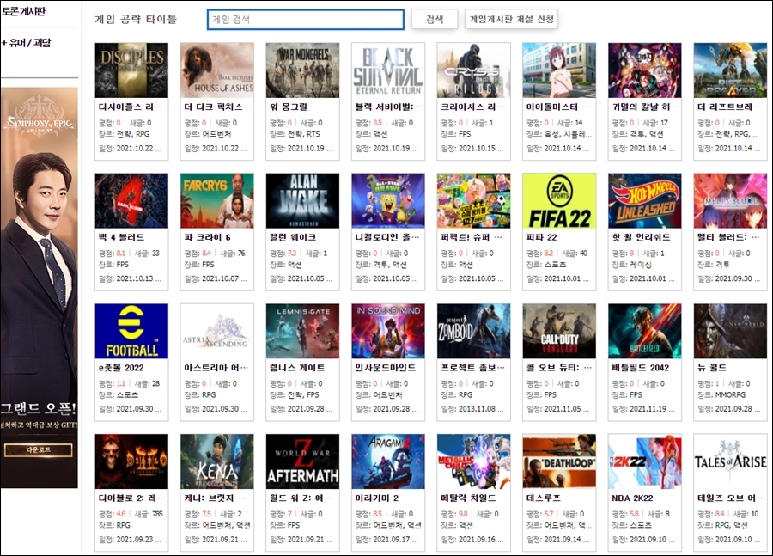This screenshot has width=773, height=556.
Task: Open the Riftbreaker cover thumbnail
Action: point(730,70)
